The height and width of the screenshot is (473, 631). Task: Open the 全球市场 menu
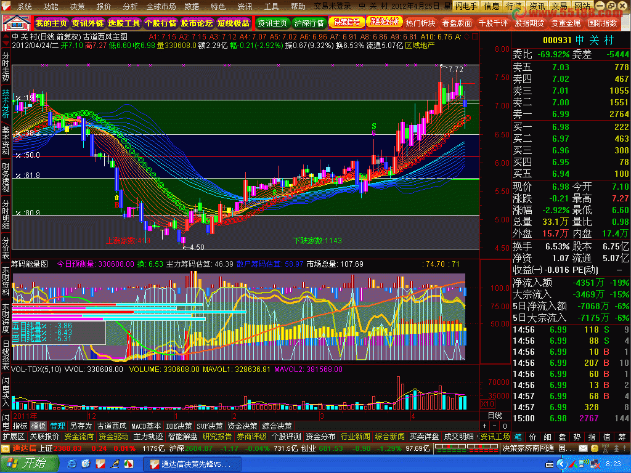click(x=161, y=6)
